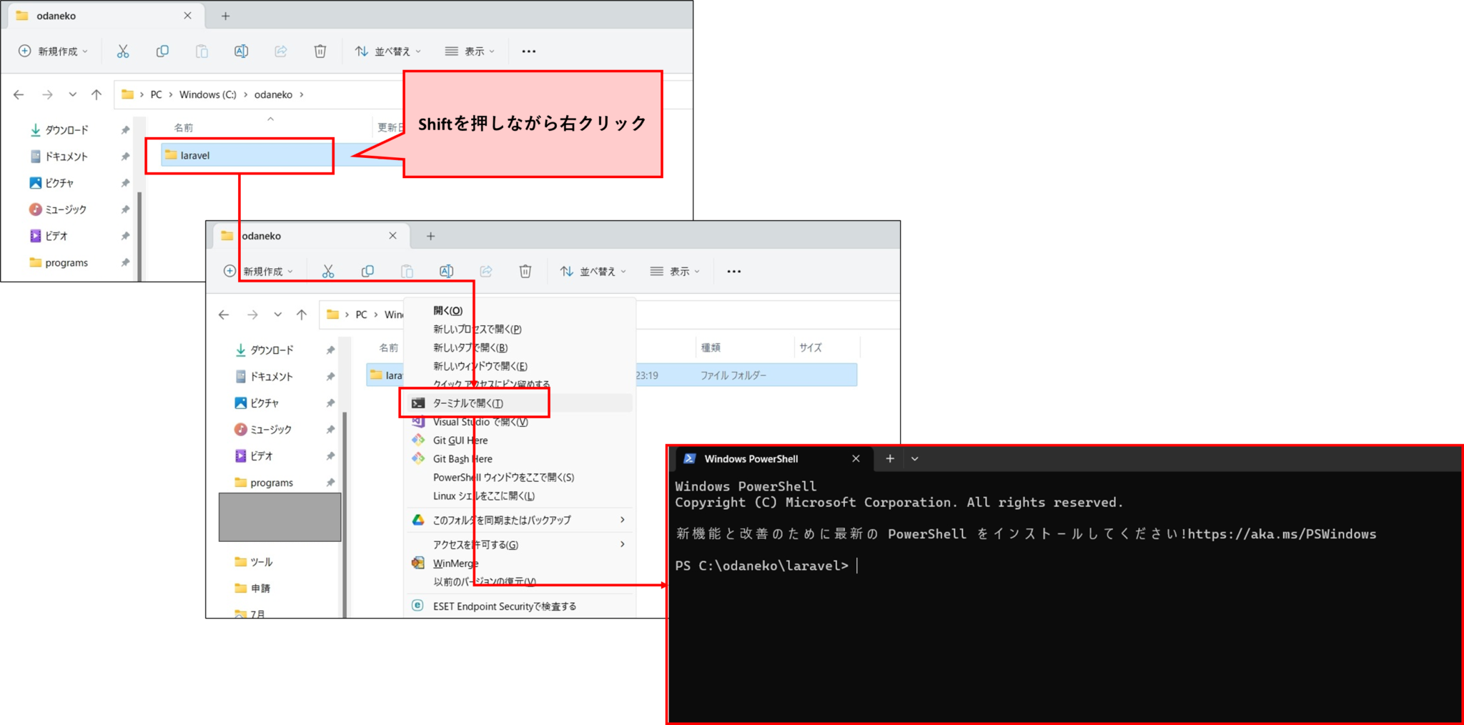Select the Rename icon in the toolbar
Screen dimensions: 1464x725
[241, 51]
